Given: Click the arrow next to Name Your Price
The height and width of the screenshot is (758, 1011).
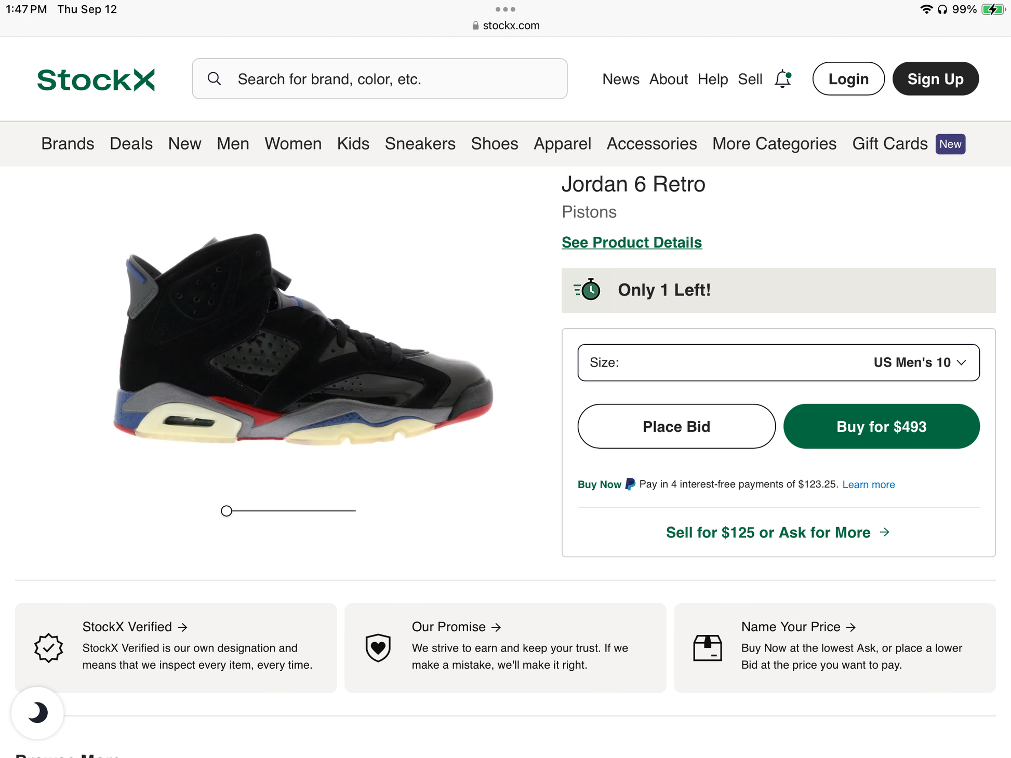Looking at the screenshot, I should [852, 627].
